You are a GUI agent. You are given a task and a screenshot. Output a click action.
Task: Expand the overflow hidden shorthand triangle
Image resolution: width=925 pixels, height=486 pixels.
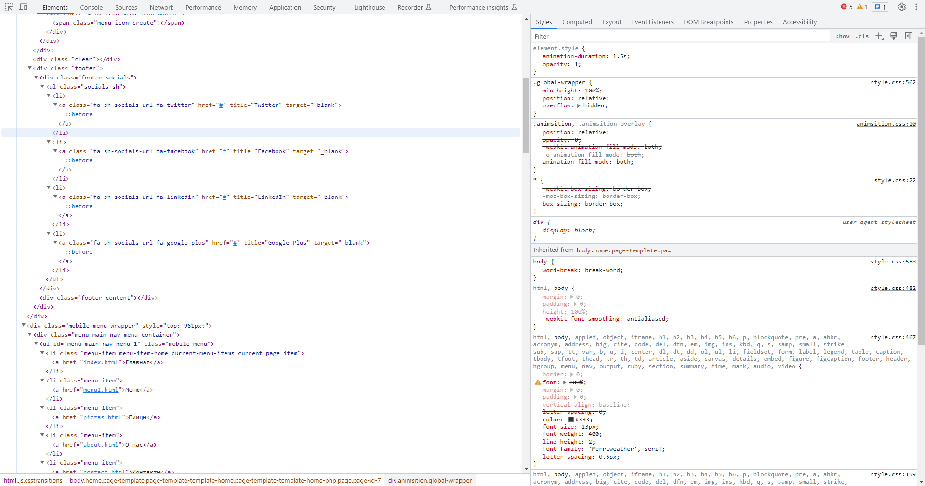pyautogui.click(x=579, y=106)
